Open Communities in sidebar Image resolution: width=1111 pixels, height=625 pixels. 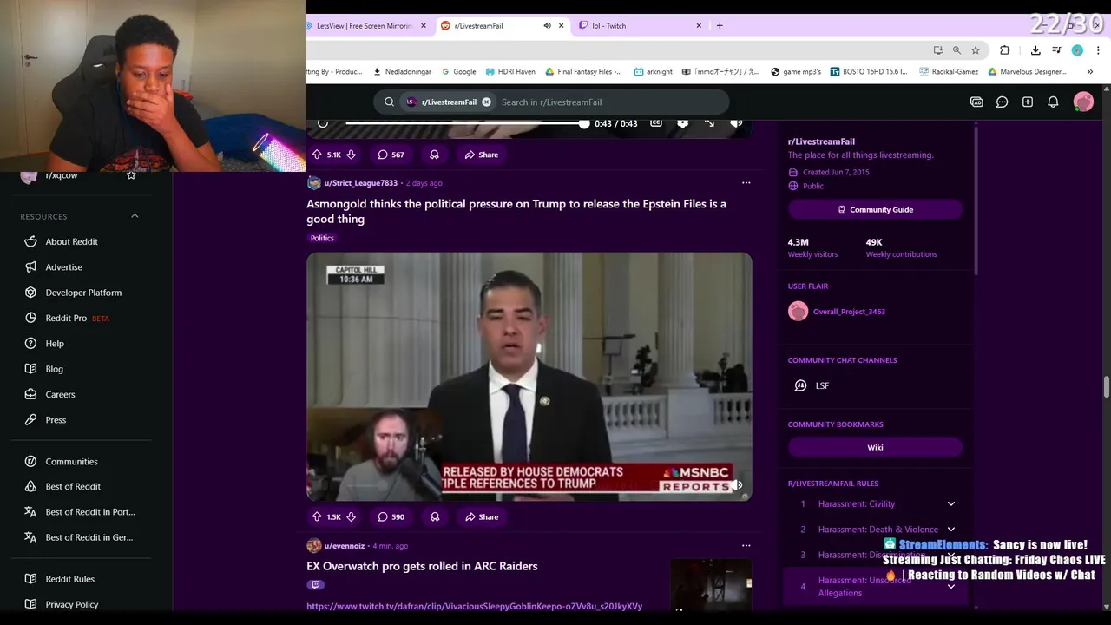click(x=71, y=462)
